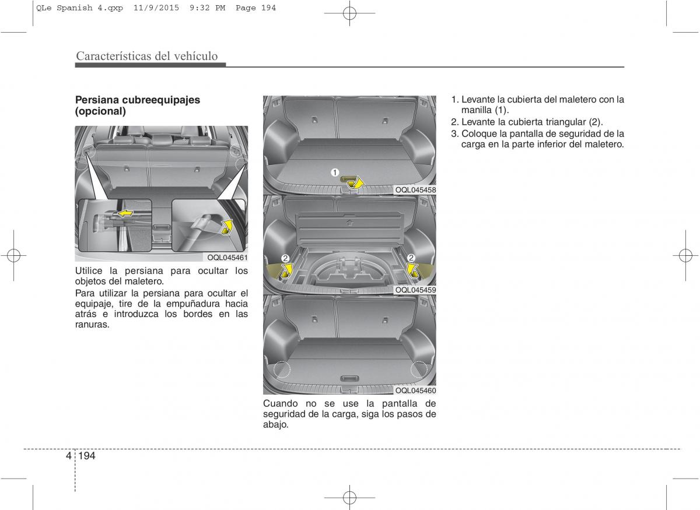This screenshot has height=510, width=700.
Task: Select the text 'Cuando no se use la pantalla'
Action: pos(349,414)
